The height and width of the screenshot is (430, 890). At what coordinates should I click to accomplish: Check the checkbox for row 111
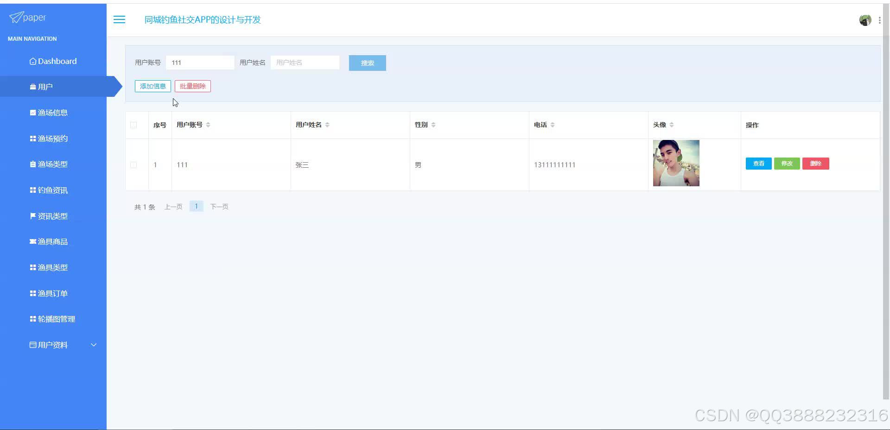coord(133,165)
